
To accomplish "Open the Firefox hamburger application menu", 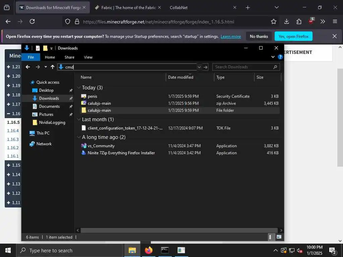I will point(335,21).
